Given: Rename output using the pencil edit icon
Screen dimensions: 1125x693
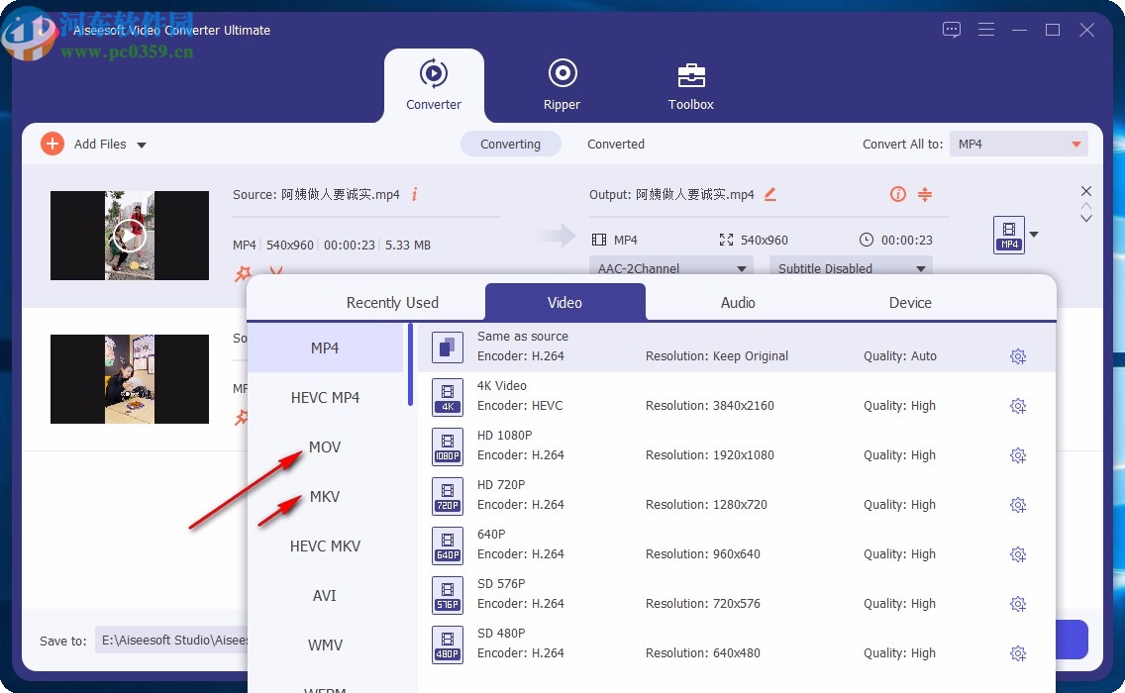Looking at the screenshot, I should (770, 195).
